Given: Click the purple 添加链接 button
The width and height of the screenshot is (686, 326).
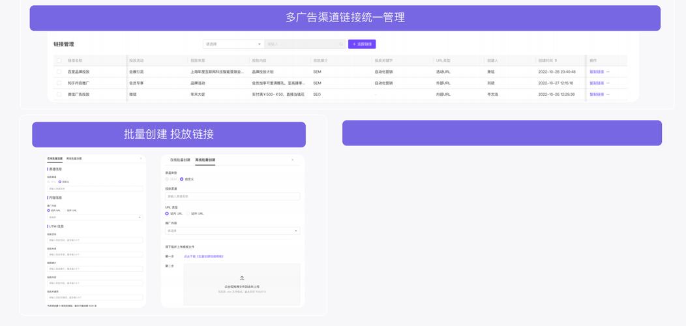Looking at the screenshot, I should tap(362, 44).
